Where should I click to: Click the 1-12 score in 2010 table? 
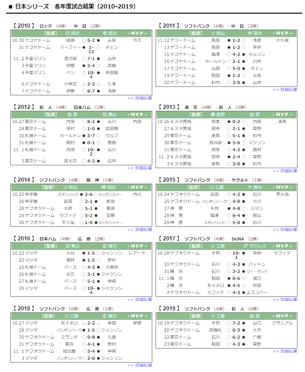click(x=91, y=49)
